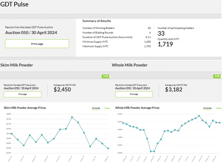Click the GDT Pulse page heading
The width and height of the screenshot is (222, 163).
tap(14, 4)
